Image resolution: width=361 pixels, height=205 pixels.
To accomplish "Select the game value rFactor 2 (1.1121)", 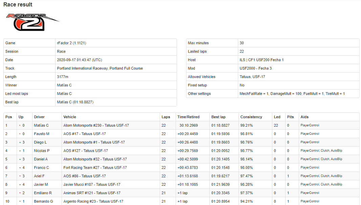I will pos(72,43).
